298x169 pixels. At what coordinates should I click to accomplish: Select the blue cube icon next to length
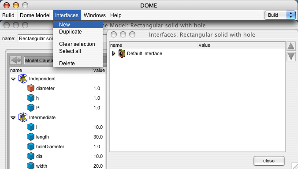[31, 137]
